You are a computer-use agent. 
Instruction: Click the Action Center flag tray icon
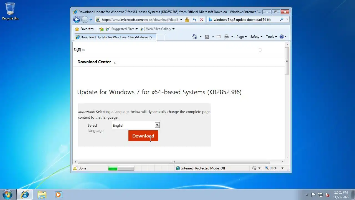pos(313,195)
